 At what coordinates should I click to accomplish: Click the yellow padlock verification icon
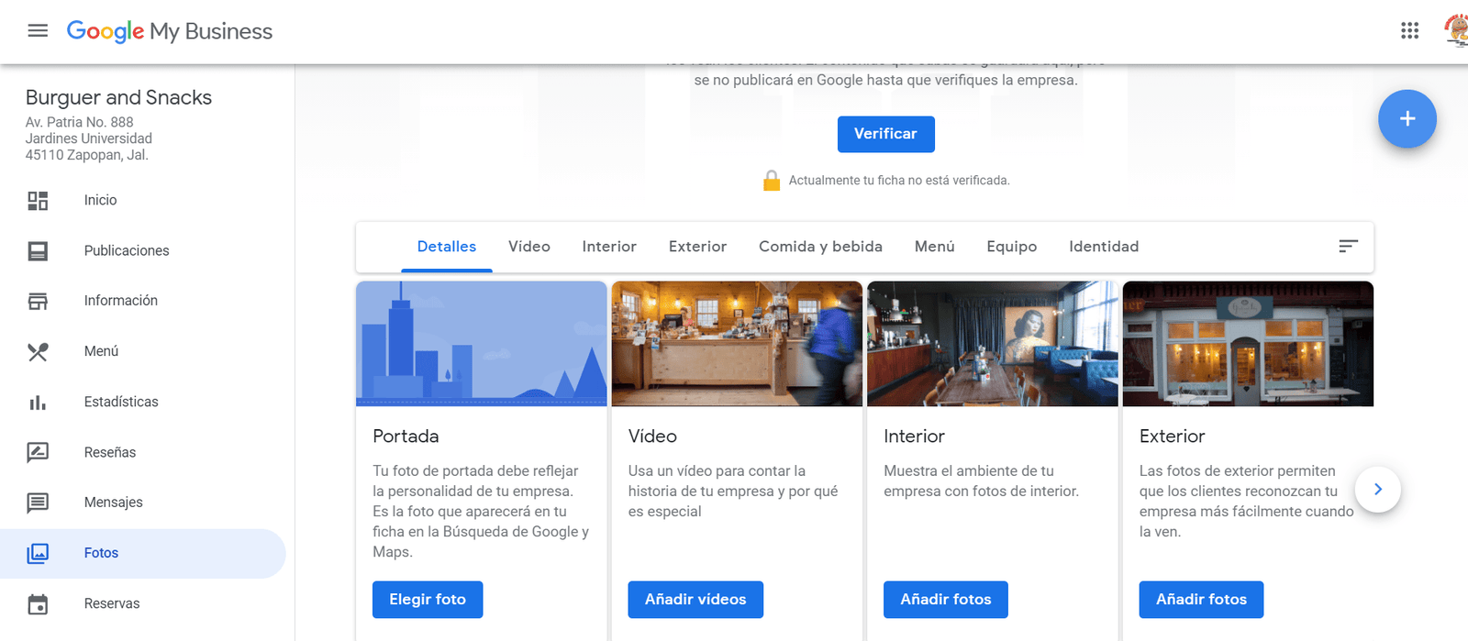(772, 181)
